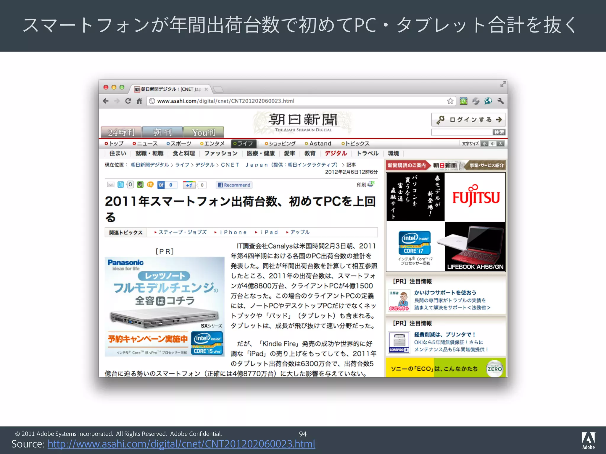This screenshot has height=454, width=606.
Task: Open スポーツ in navigation bar
Action: [x=179, y=144]
